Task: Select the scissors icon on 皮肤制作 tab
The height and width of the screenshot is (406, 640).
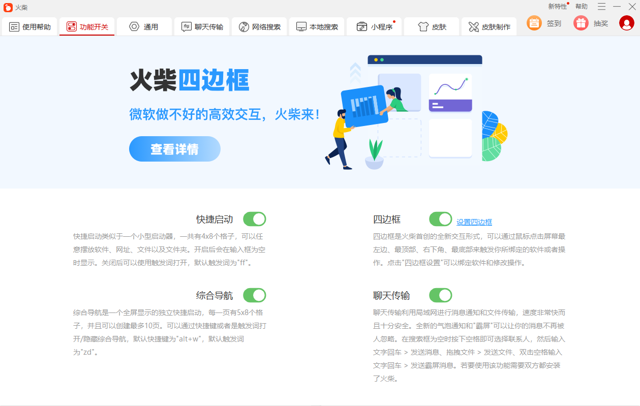Action: [473, 26]
